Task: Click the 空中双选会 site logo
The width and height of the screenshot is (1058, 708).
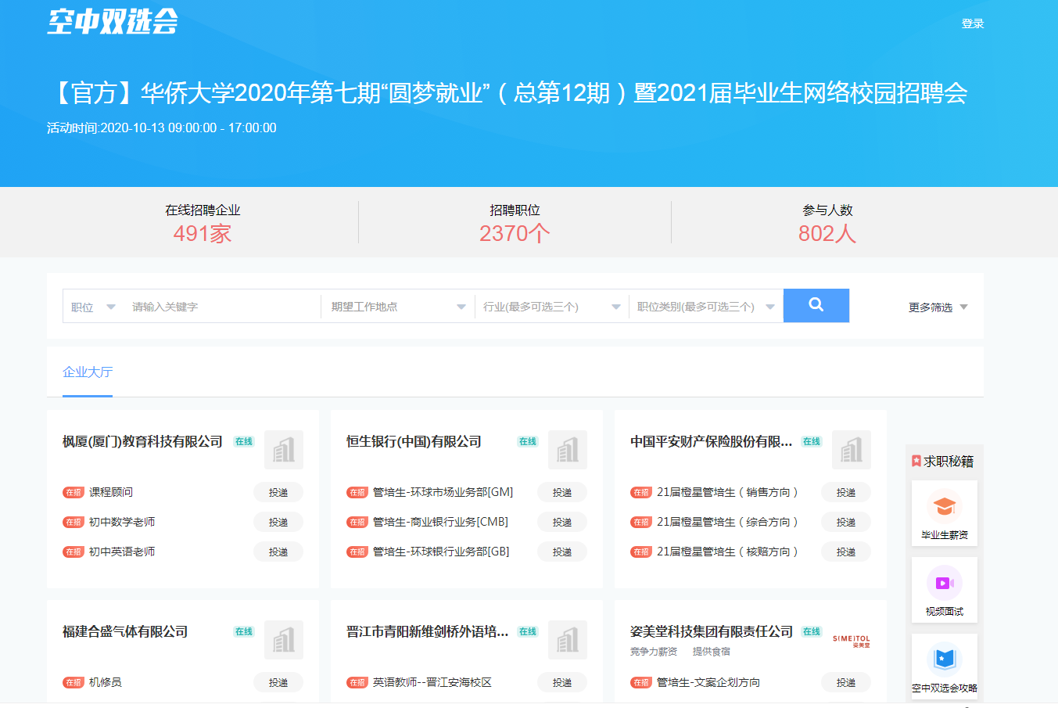Action: pyautogui.click(x=113, y=22)
